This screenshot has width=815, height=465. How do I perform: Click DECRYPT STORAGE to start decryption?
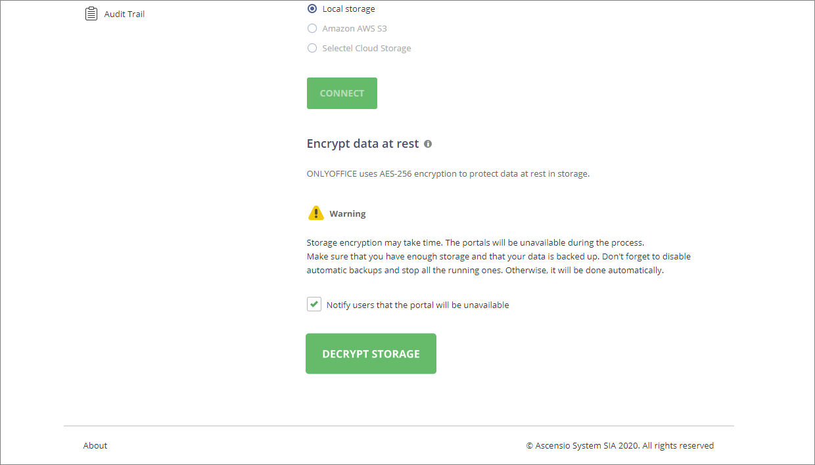pos(371,353)
